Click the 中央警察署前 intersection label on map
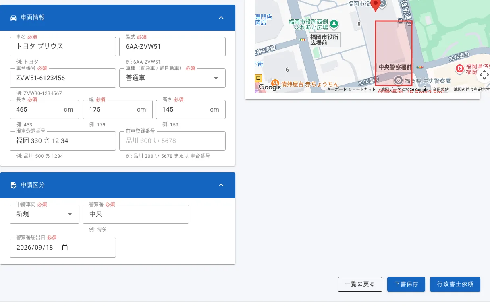 (394, 67)
